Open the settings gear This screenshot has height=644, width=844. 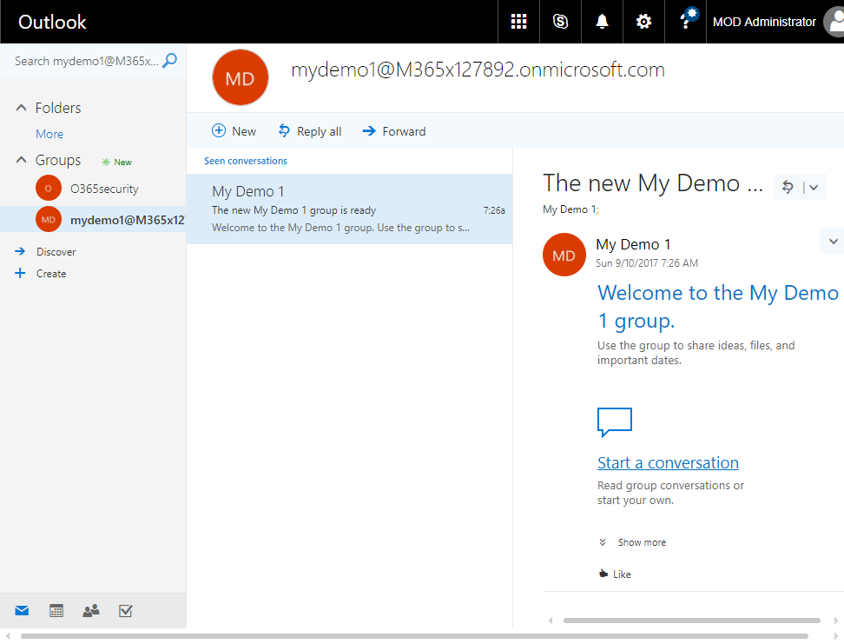[x=643, y=22]
